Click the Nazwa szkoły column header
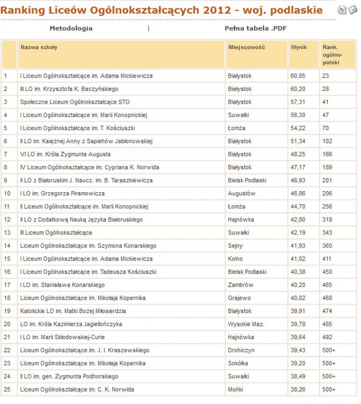The height and width of the screenshot is (404, 361). tap(39, 47)
